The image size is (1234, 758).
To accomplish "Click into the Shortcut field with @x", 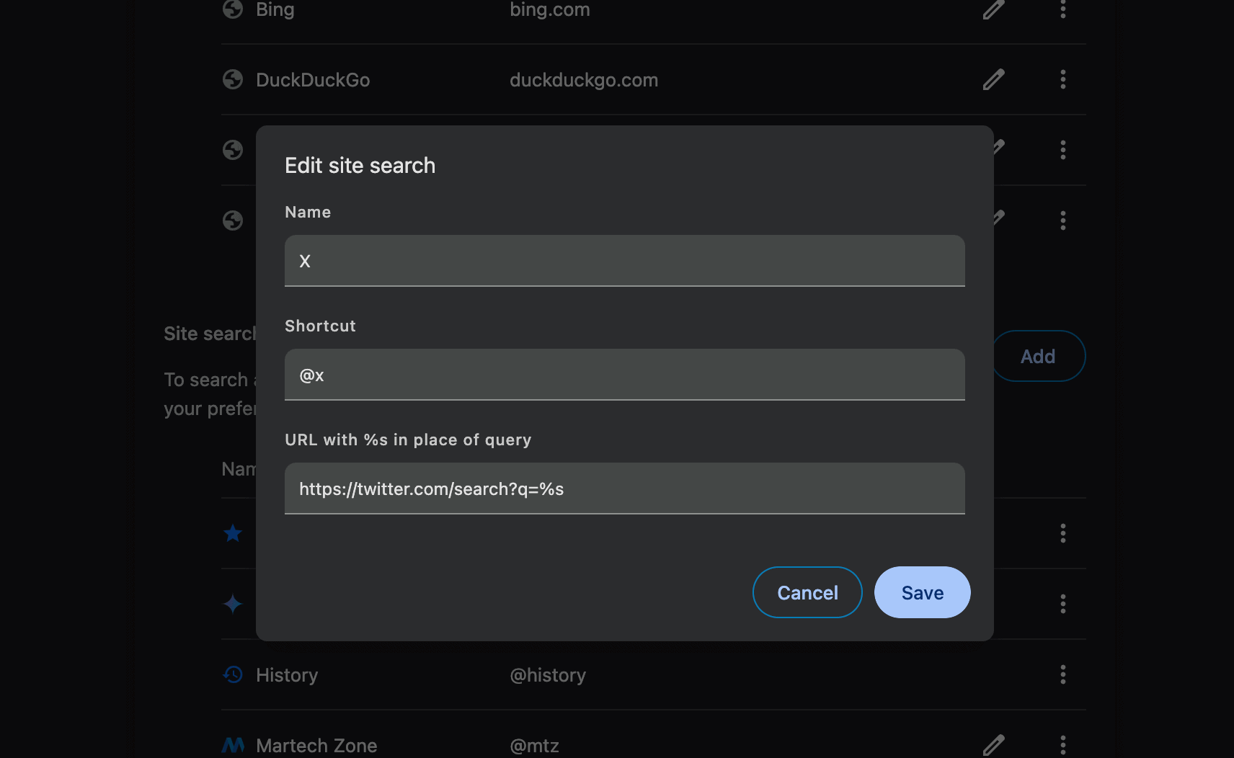I will [x=624, y=375].
